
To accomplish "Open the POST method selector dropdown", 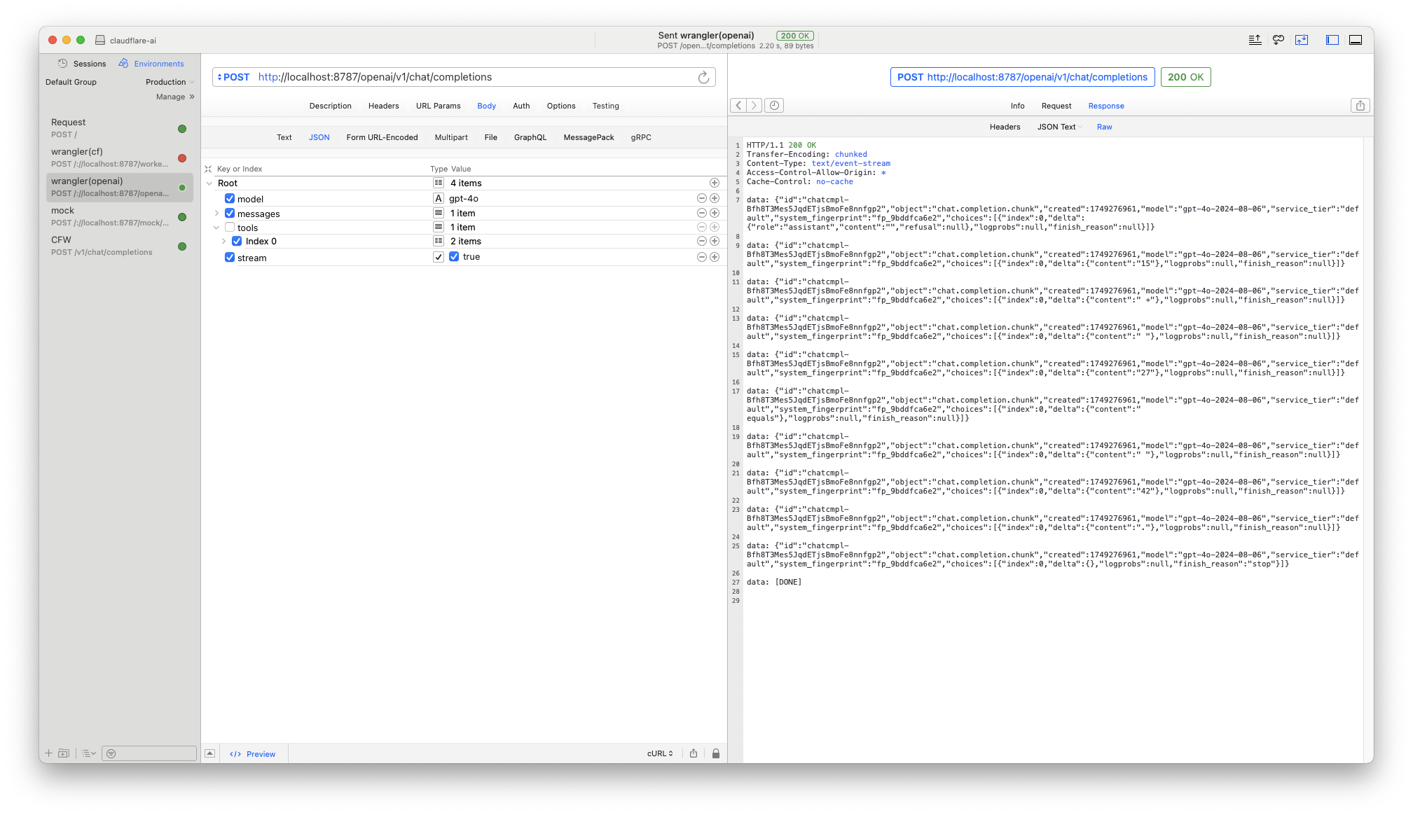I will pyautogui.click(x=233, y=77).
